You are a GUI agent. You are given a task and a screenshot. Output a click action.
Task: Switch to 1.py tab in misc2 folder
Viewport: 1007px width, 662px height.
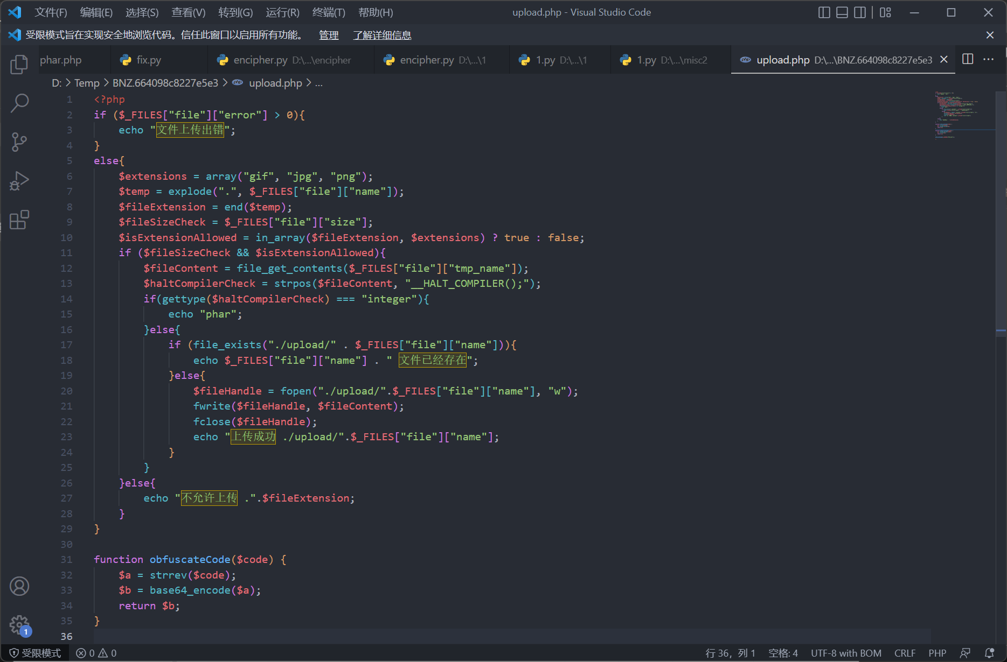point(671,60)
